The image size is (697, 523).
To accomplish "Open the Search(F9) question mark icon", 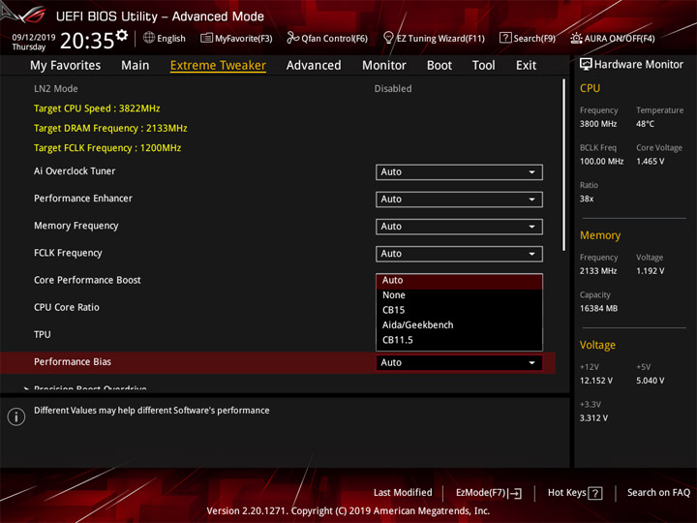I will [x=505, y=38].
